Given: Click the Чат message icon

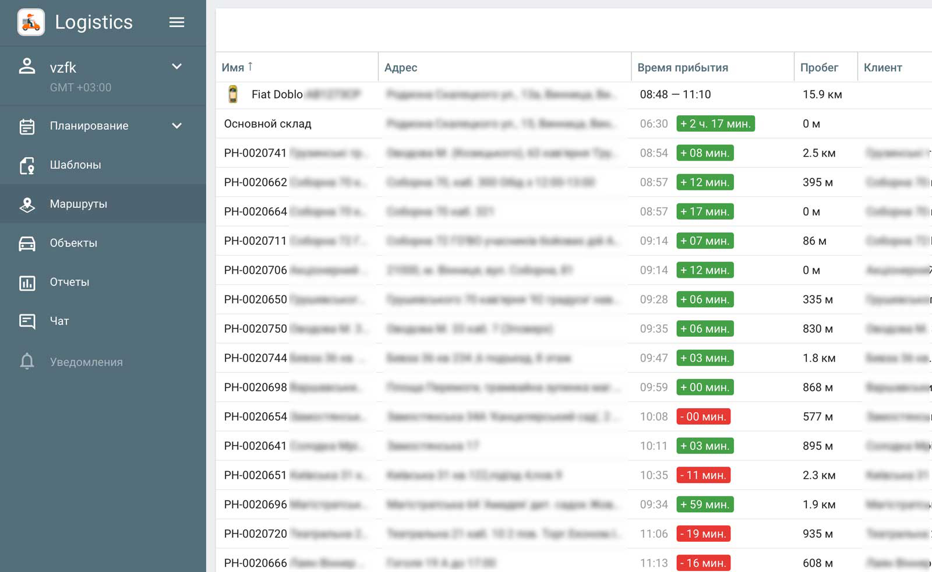Looking at the screenshot, I should tap(27, 321).
